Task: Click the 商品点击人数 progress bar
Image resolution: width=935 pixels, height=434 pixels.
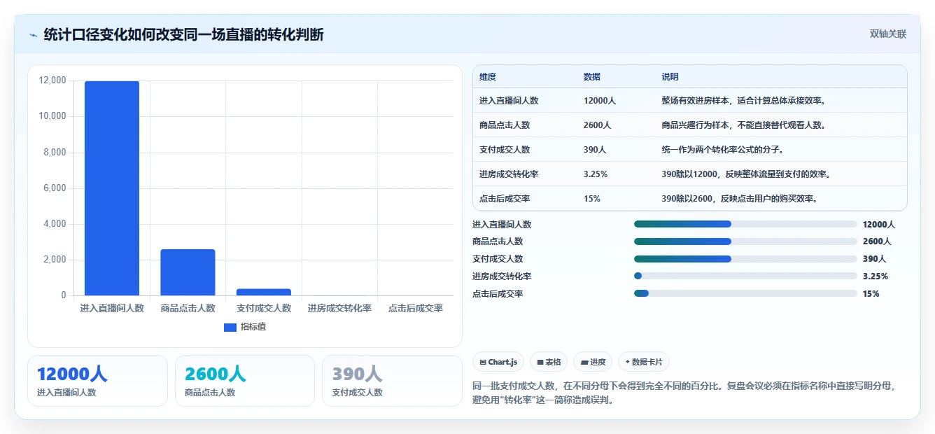Action: click(745, 241)
